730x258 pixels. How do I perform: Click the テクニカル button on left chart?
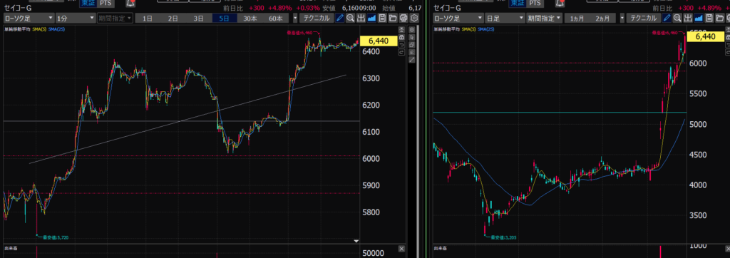[x=316, y=18]
